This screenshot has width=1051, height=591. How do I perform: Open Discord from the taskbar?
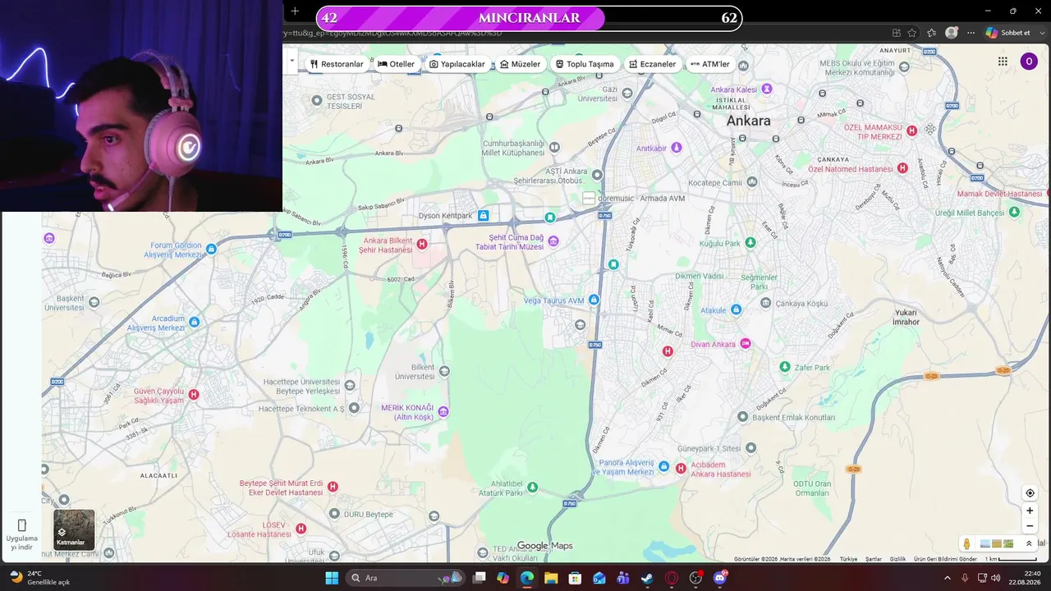tap(720, 578)
